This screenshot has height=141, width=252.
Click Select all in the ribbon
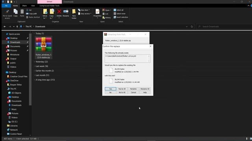point(119,10)
